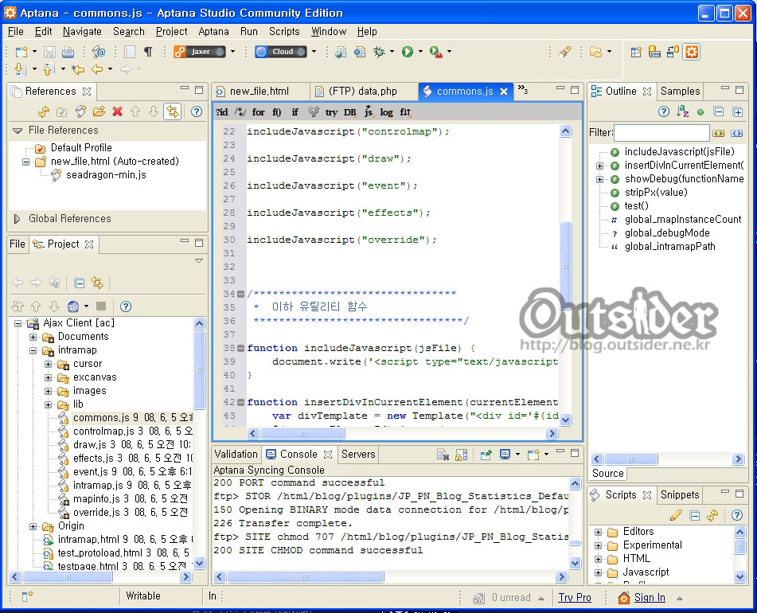
Task: Click Outline expand all icon
Action: pyautogui.click(x=737, y=112)
